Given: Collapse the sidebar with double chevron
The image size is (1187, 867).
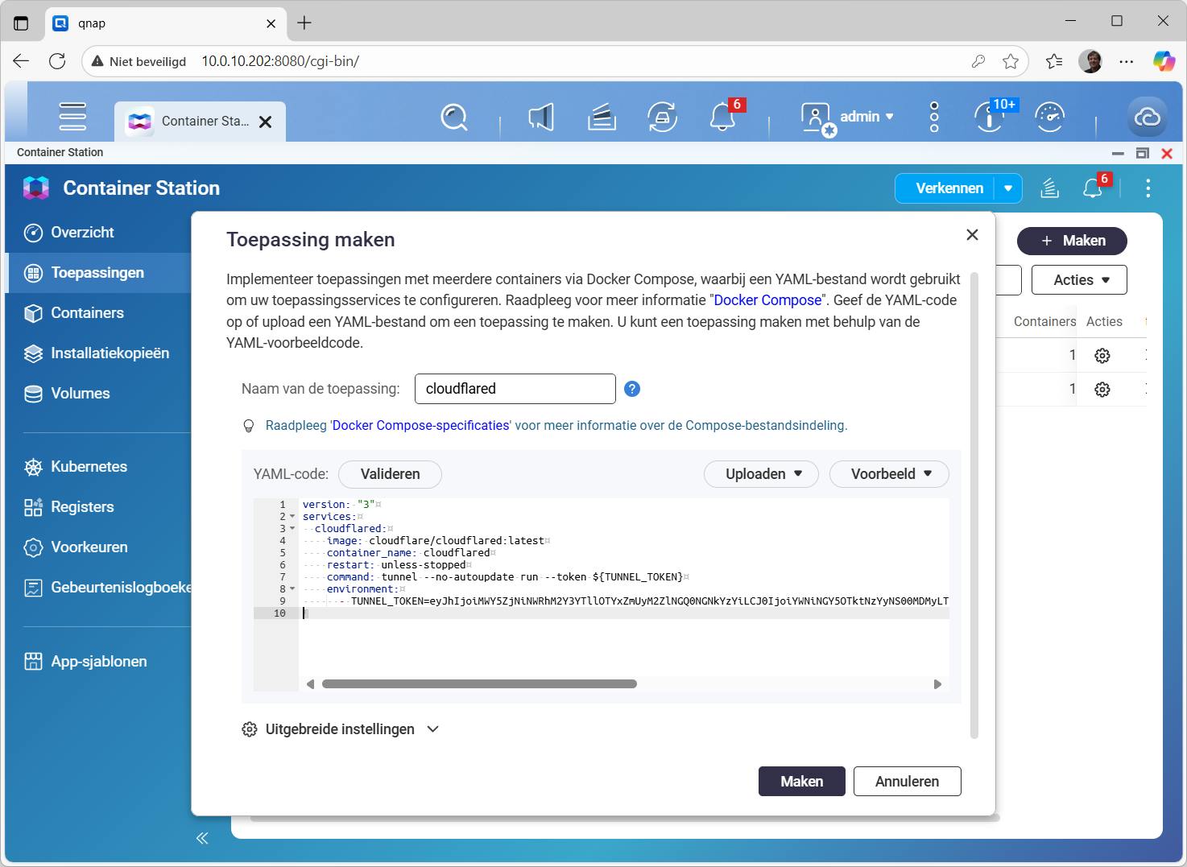Looking at the screenshot, I should [202, 838].
